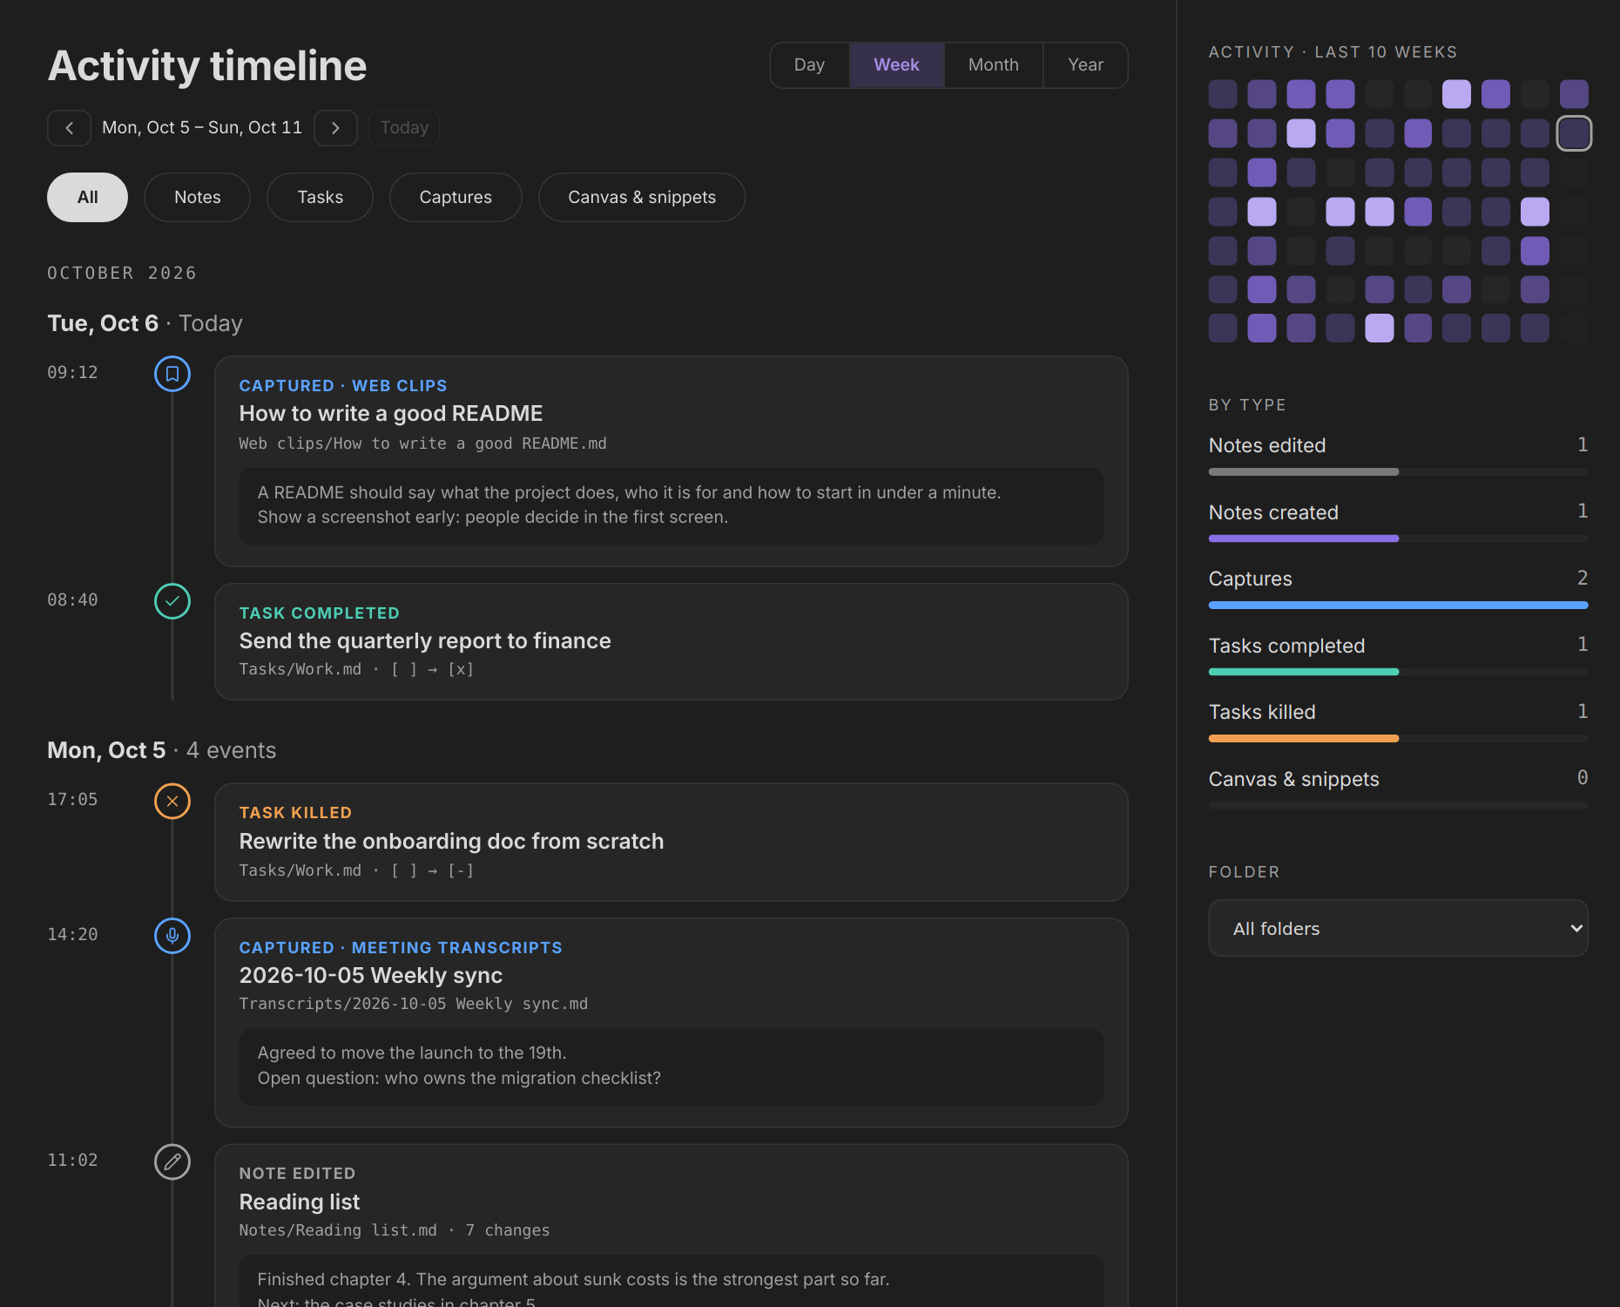Screen dimensions: 1620x1307
Task: Open the Reading list note
Action: (x=671, y=1225)
